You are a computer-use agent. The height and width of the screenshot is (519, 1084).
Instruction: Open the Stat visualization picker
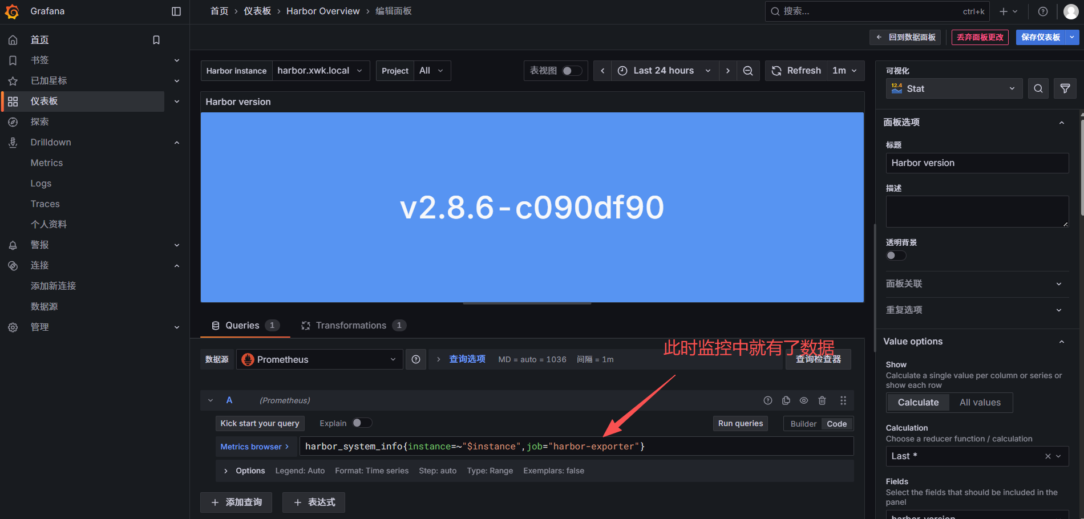[954, 88]
